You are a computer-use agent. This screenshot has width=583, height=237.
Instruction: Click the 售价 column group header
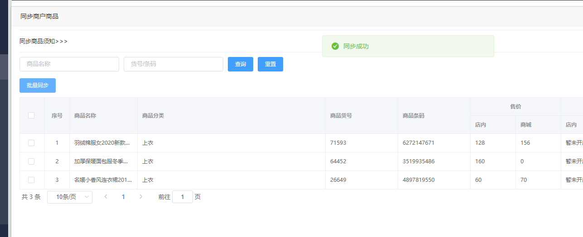(516, 107)
